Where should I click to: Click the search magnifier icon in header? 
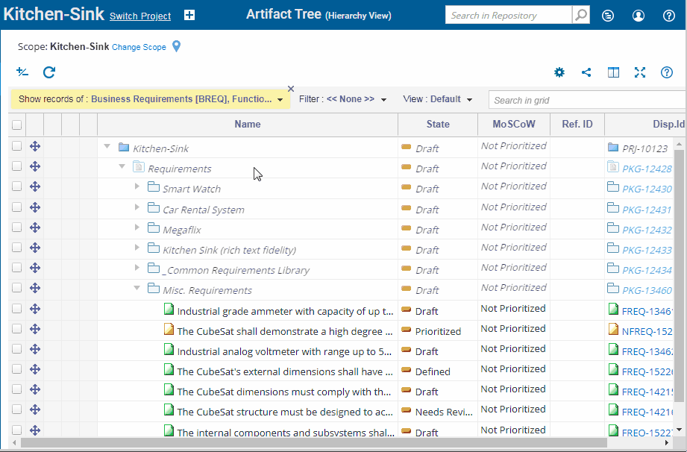tap(581, 15)
